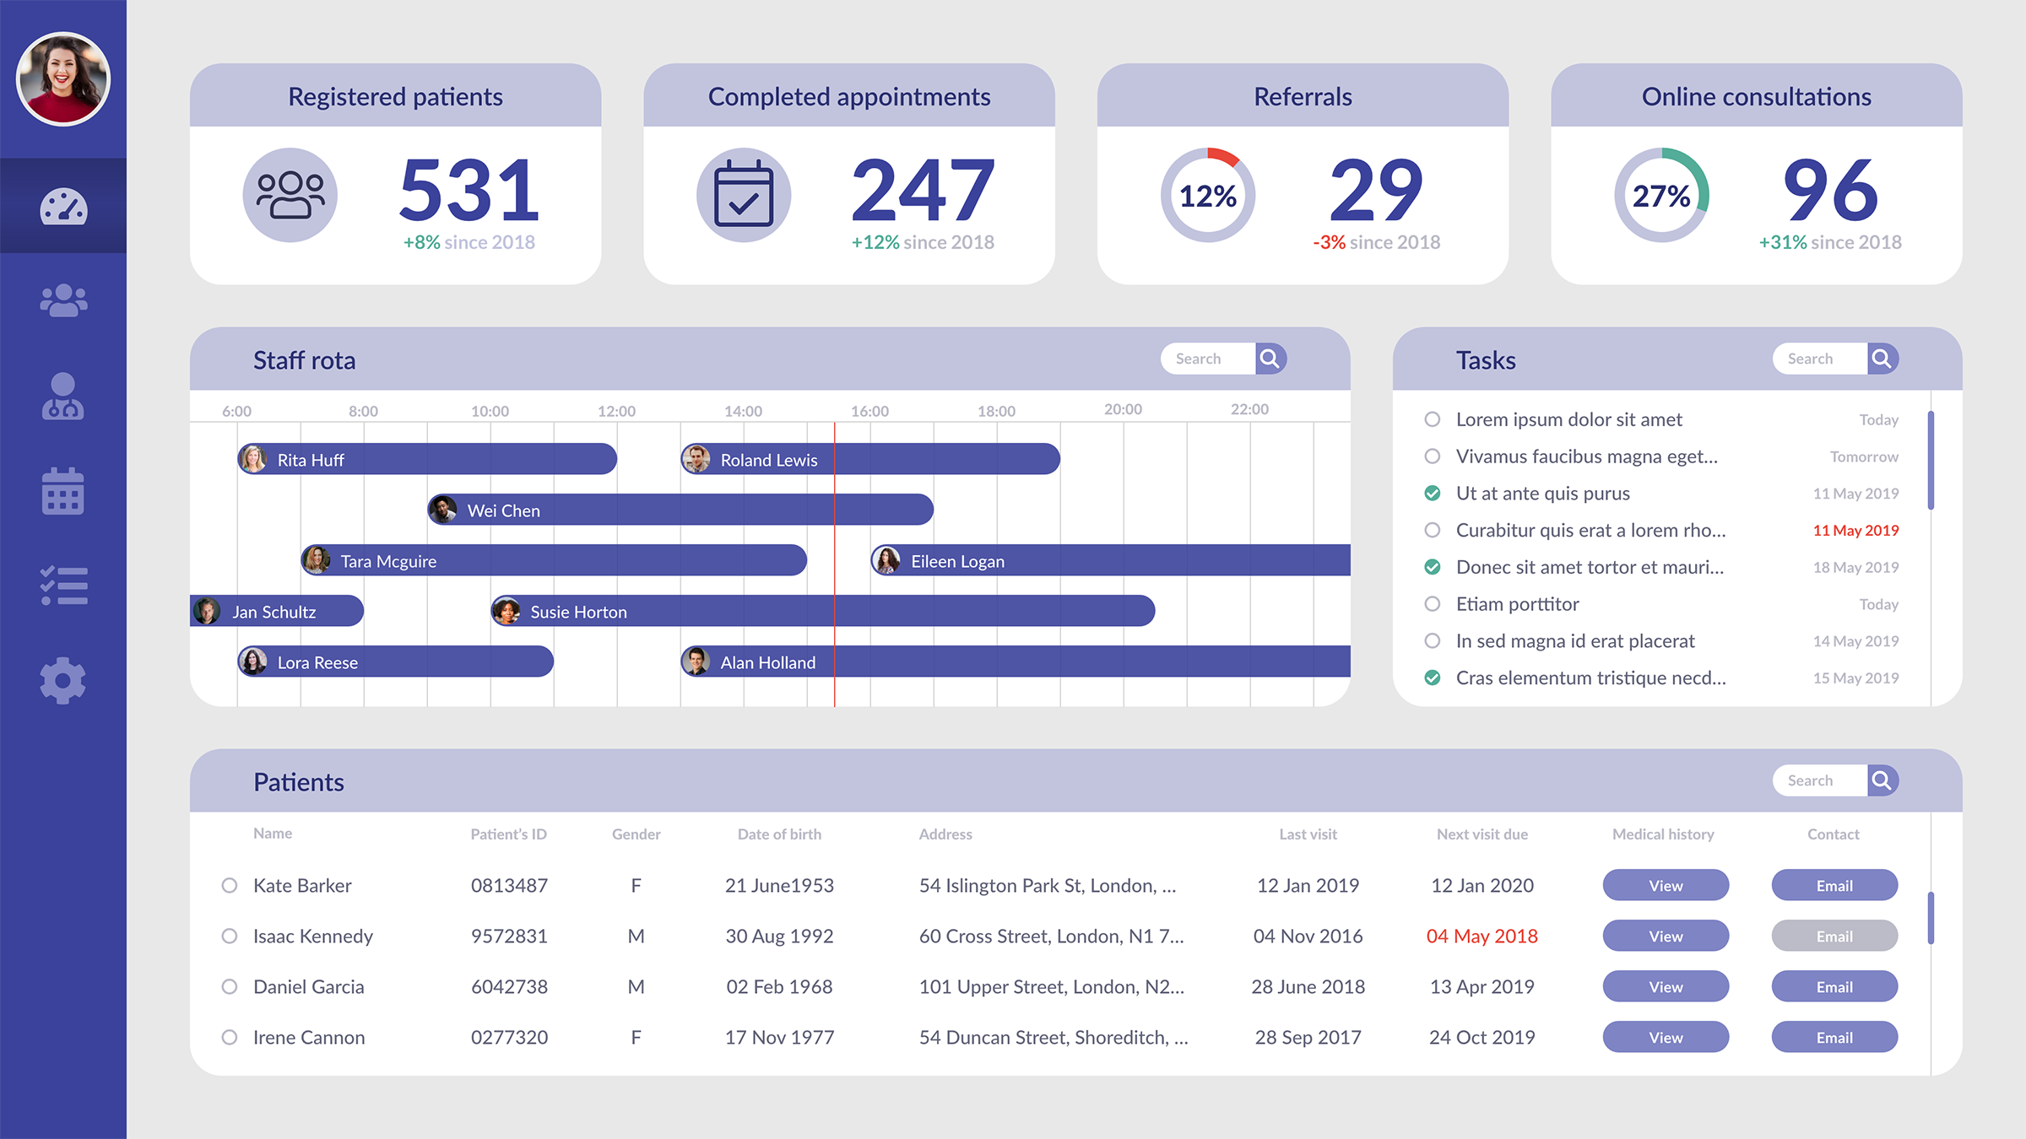The image size is (2026, 1139).
Task: Select the Daniel Garcia patient radio button
Action: point(230,986)
